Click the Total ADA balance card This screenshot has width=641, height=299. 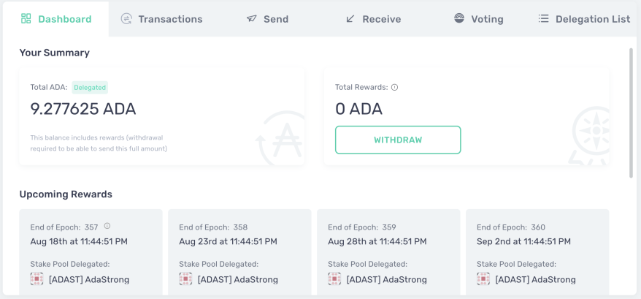coord(162,116)
